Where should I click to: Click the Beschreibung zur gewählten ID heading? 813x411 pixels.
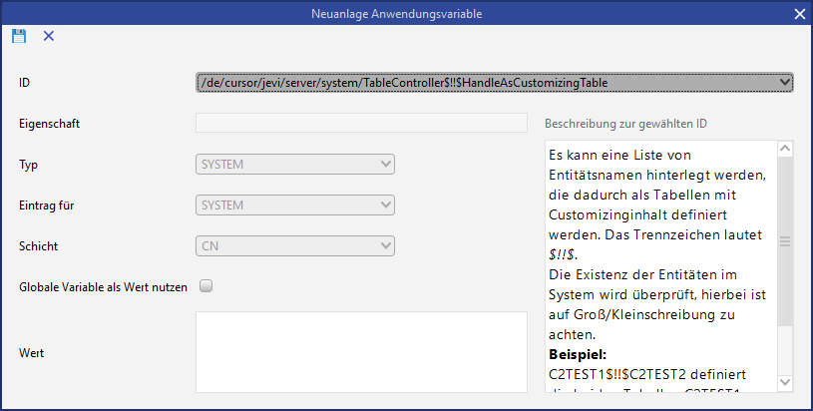tap(625, 124)
